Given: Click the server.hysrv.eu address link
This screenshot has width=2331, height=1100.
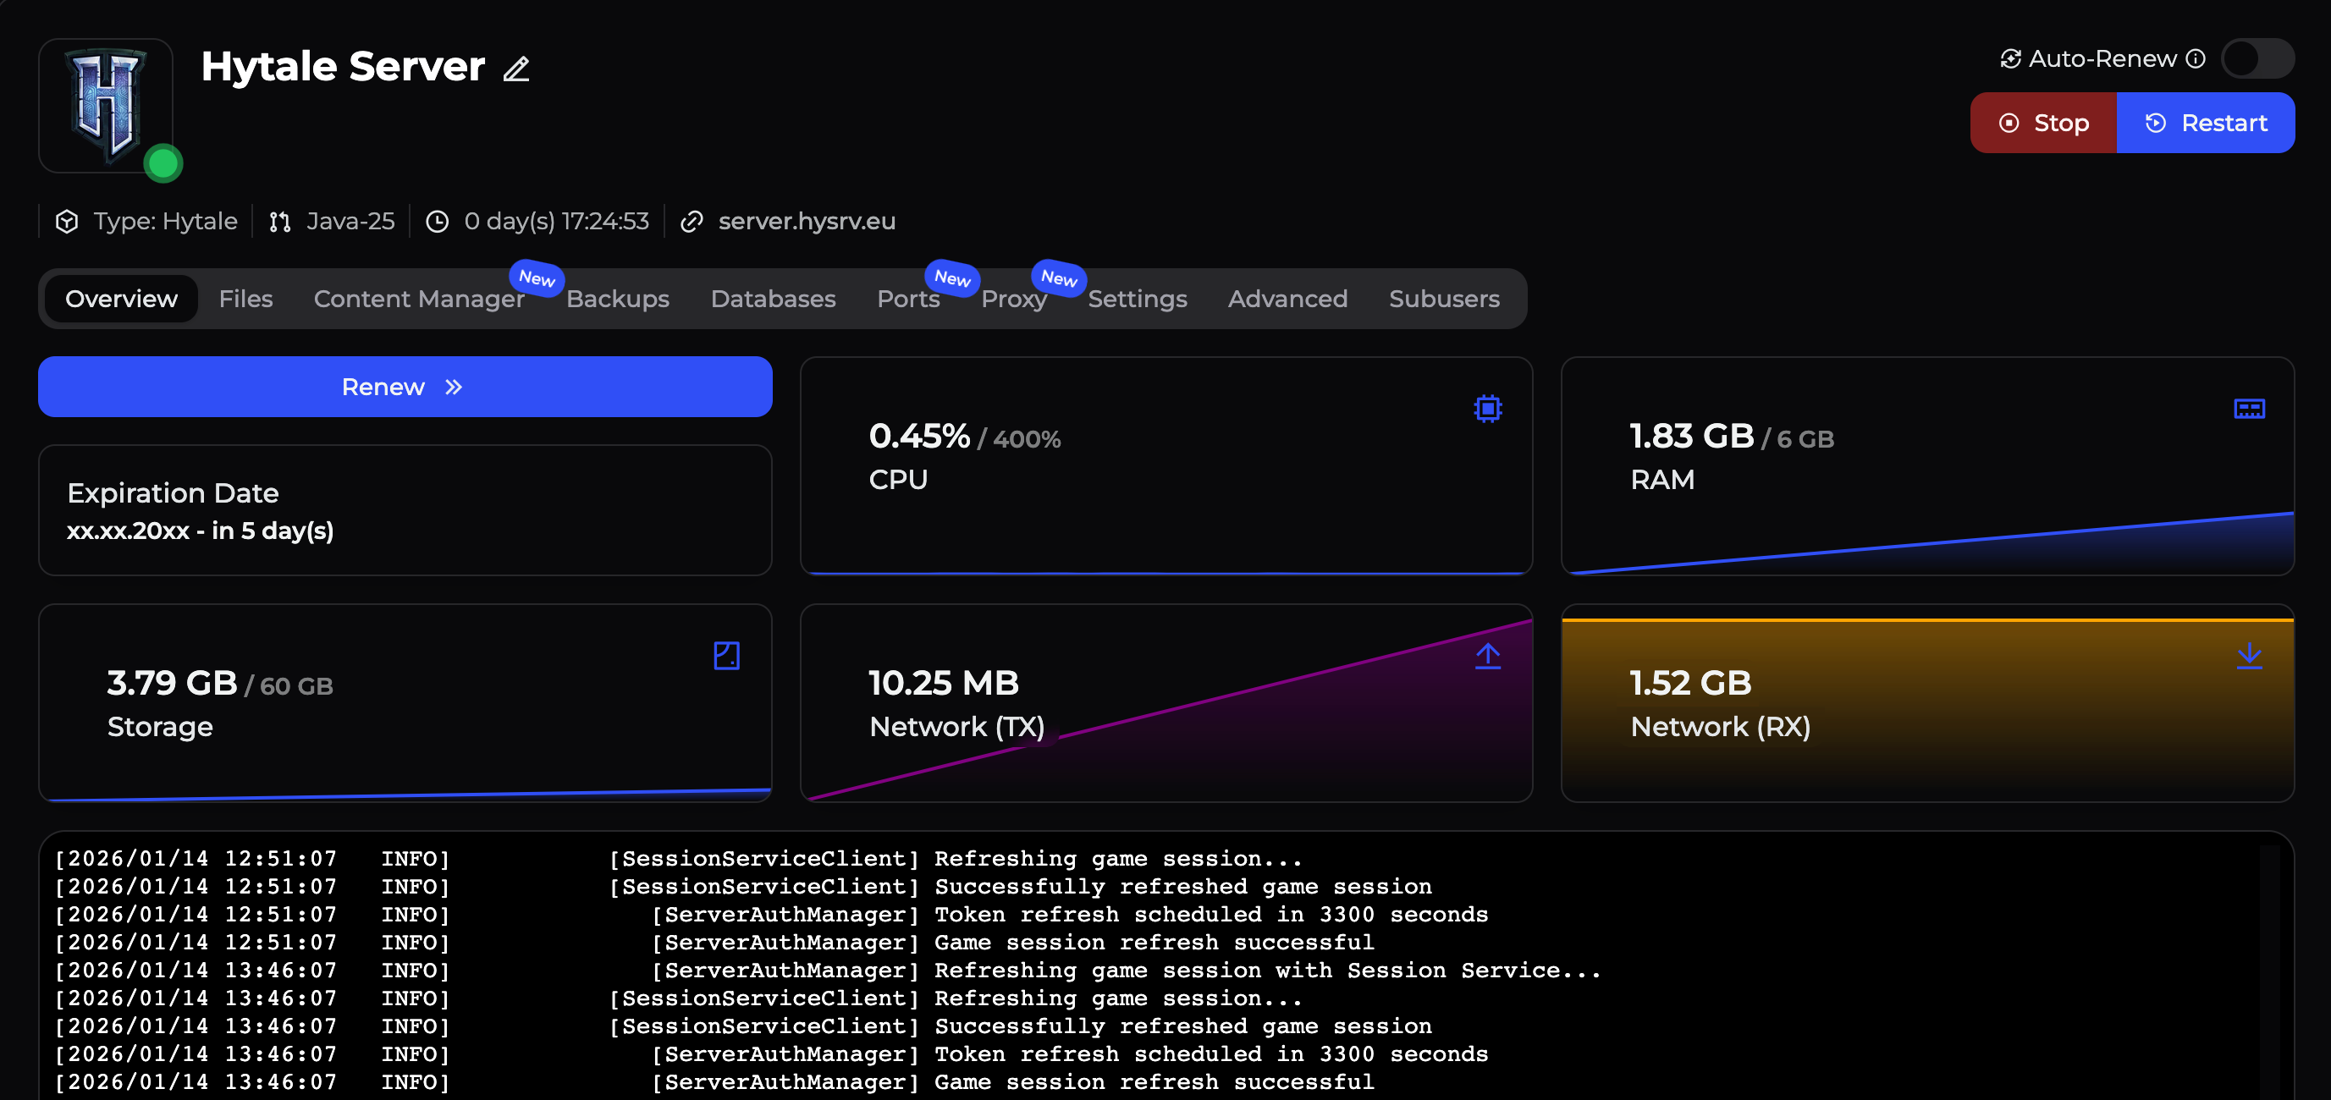Looking at the screenshot, I should [x=807, y=222].
